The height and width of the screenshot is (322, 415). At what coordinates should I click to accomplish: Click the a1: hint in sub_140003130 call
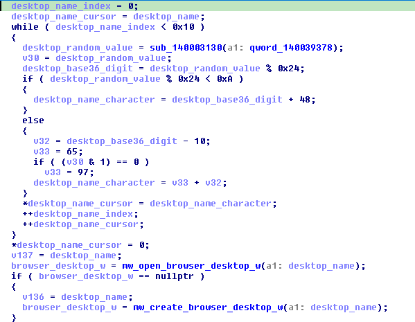(236, 48)
